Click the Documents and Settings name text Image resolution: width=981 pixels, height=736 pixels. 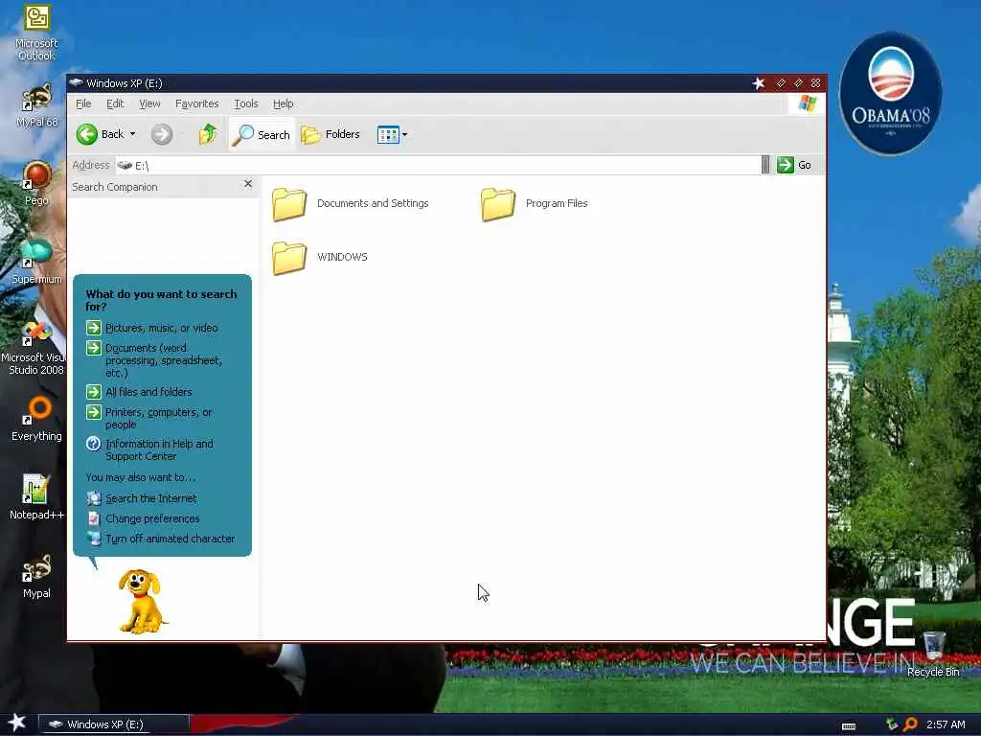coord(373,203)
